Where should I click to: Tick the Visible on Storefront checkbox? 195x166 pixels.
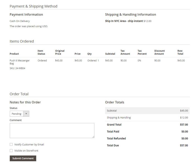(11, 150)
